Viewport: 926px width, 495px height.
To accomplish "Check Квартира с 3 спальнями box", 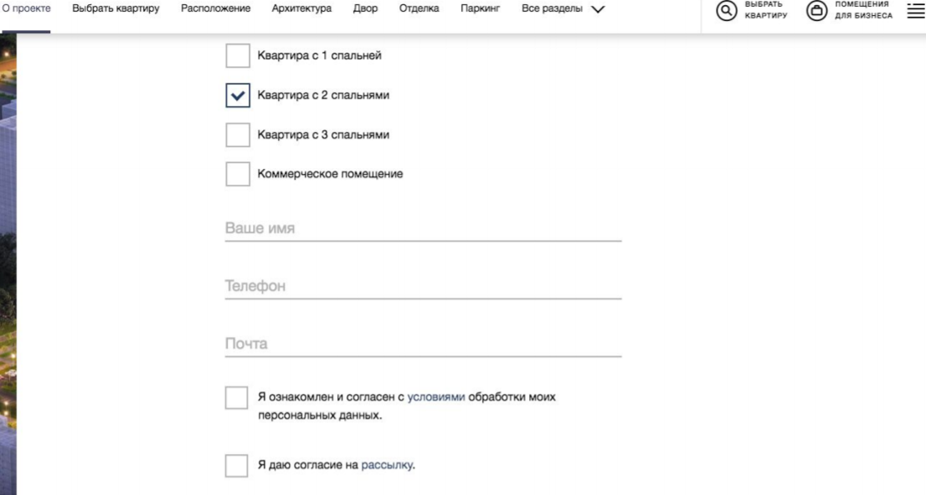I will [x=238, y=135].
